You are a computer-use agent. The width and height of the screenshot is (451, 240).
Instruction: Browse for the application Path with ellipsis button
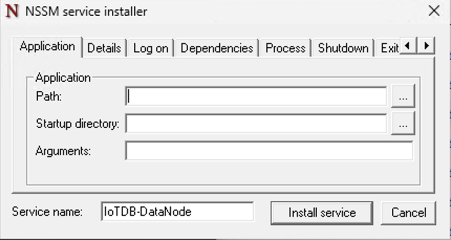point(403,97)
